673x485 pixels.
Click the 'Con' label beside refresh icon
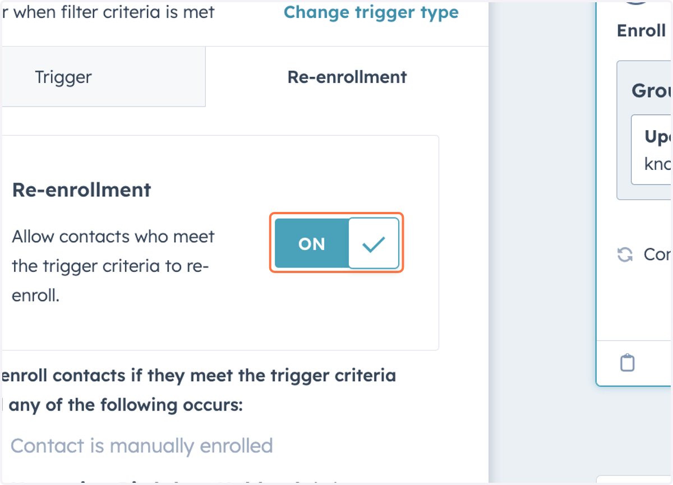657,255
